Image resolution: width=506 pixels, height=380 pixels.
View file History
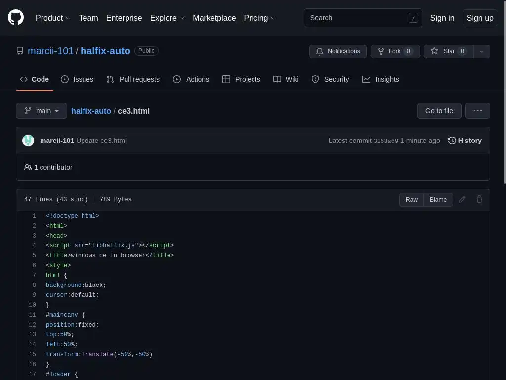[x=464, y=141]
